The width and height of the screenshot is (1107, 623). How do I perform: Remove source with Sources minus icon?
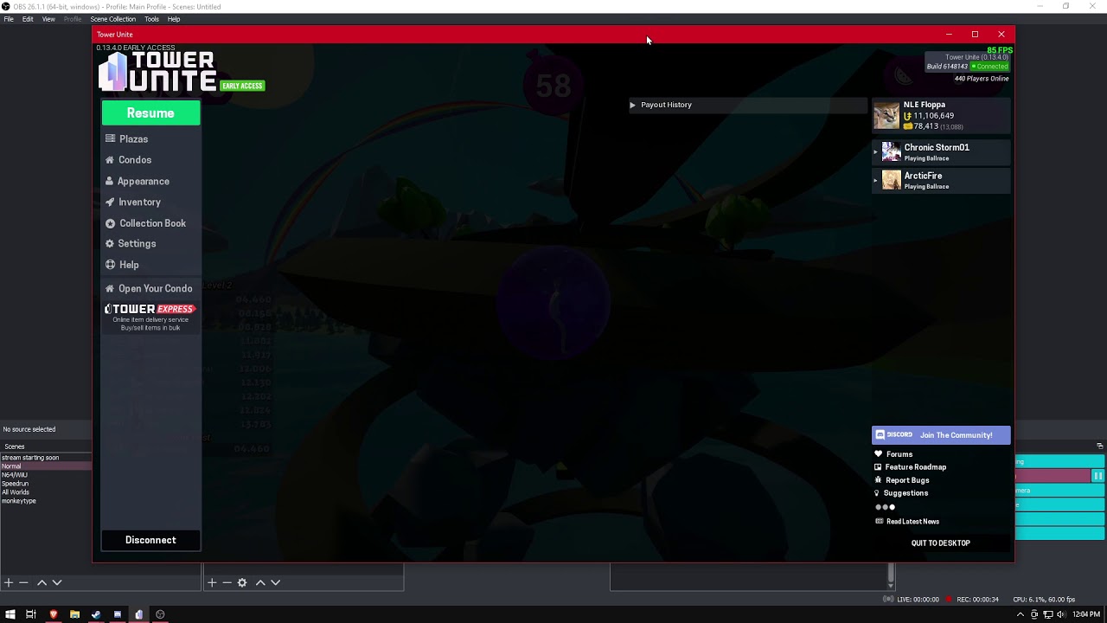pyautogui.click(x=227, y=583)
